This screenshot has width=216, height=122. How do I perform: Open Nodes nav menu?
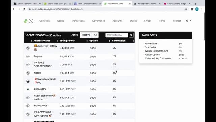61,21
